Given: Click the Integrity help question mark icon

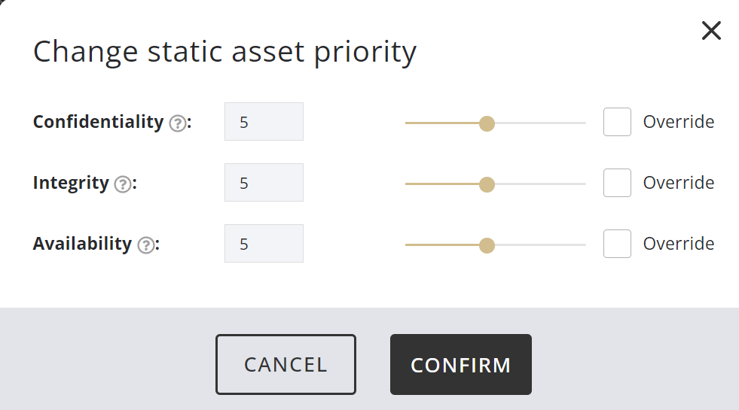Looking at the screenshot, I should tap(123, 184).
